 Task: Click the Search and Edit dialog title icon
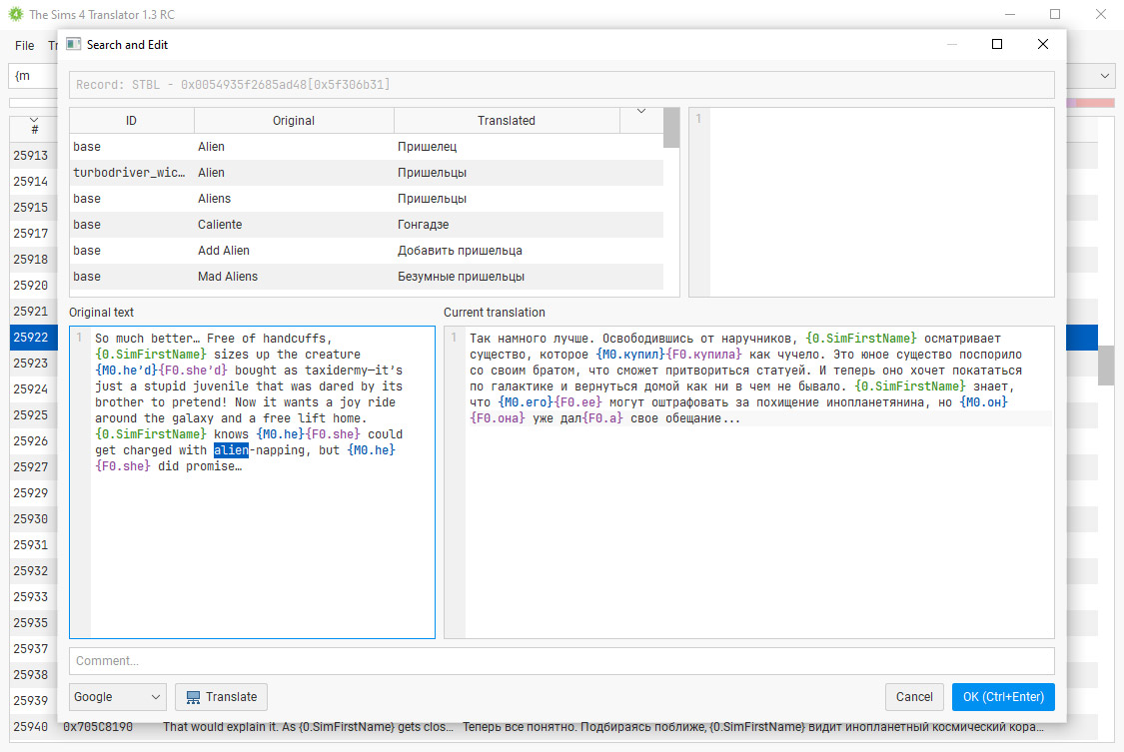click(73, 44)
